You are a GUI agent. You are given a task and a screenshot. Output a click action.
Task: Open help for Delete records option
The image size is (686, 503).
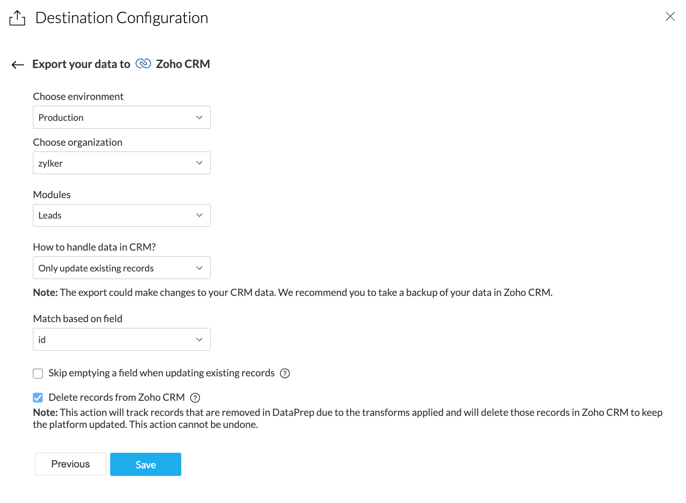click(x=195, y=398)
